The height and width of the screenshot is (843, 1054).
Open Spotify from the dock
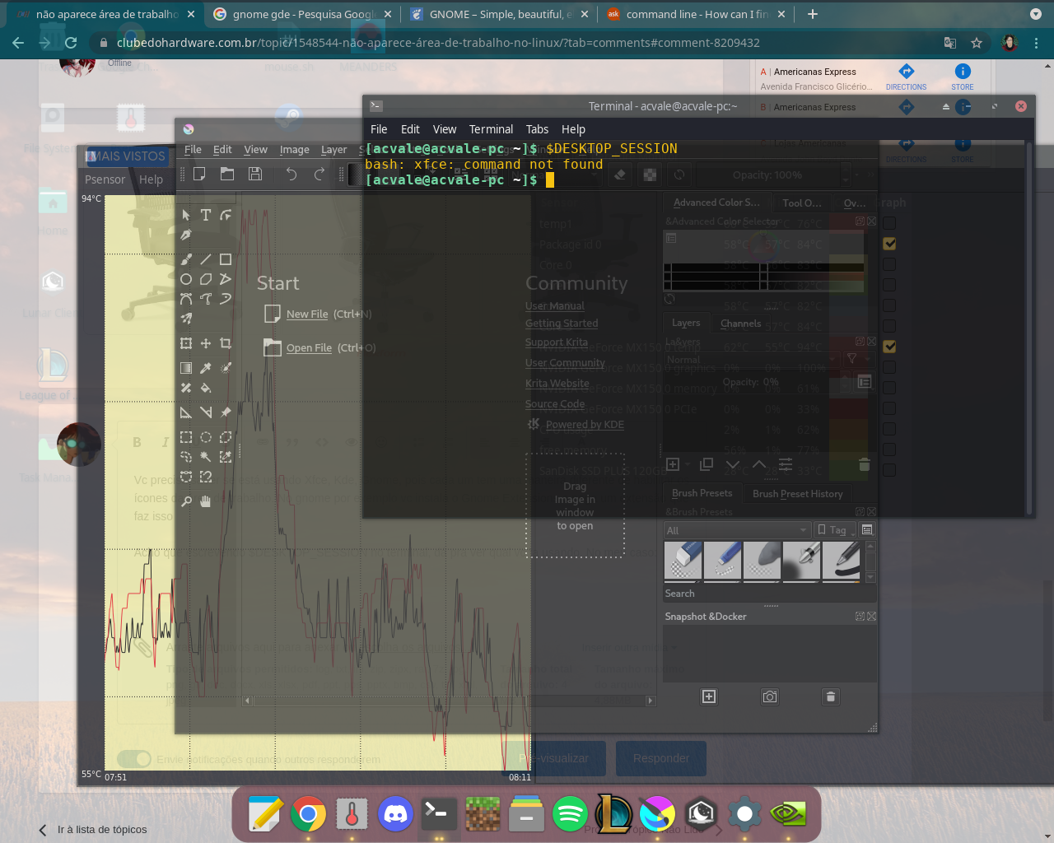click(570, 814)
